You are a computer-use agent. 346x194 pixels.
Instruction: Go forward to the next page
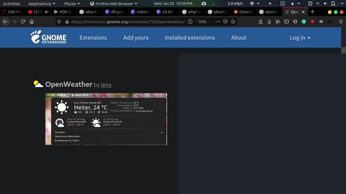click(14, 22)
